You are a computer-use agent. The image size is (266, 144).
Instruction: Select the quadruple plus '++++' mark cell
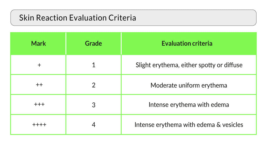pos(39,125)
